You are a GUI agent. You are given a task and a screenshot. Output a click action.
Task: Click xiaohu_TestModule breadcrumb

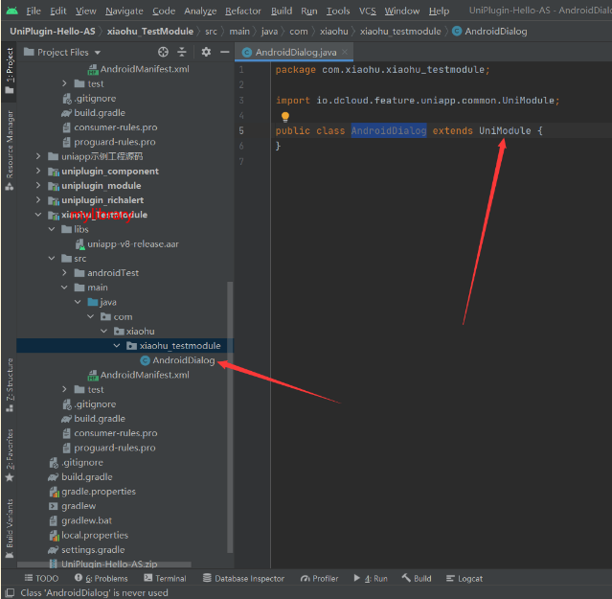tap(150, 32)
